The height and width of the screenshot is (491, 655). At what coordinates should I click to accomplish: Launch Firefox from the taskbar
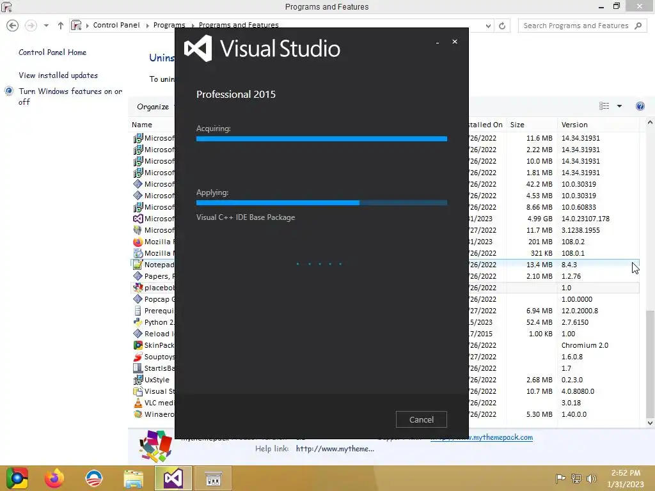pos(54,478)
